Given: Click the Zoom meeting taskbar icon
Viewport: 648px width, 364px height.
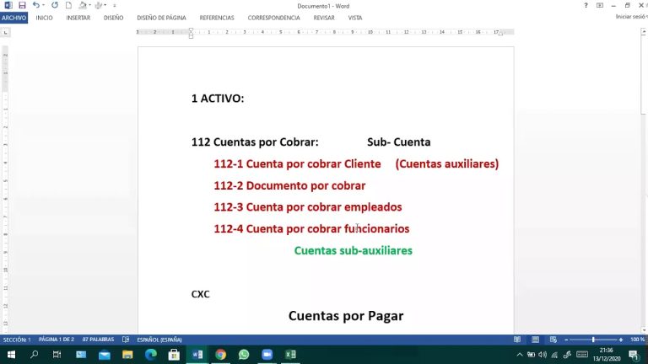Looking at the screenshot, I should click(267, 355).
